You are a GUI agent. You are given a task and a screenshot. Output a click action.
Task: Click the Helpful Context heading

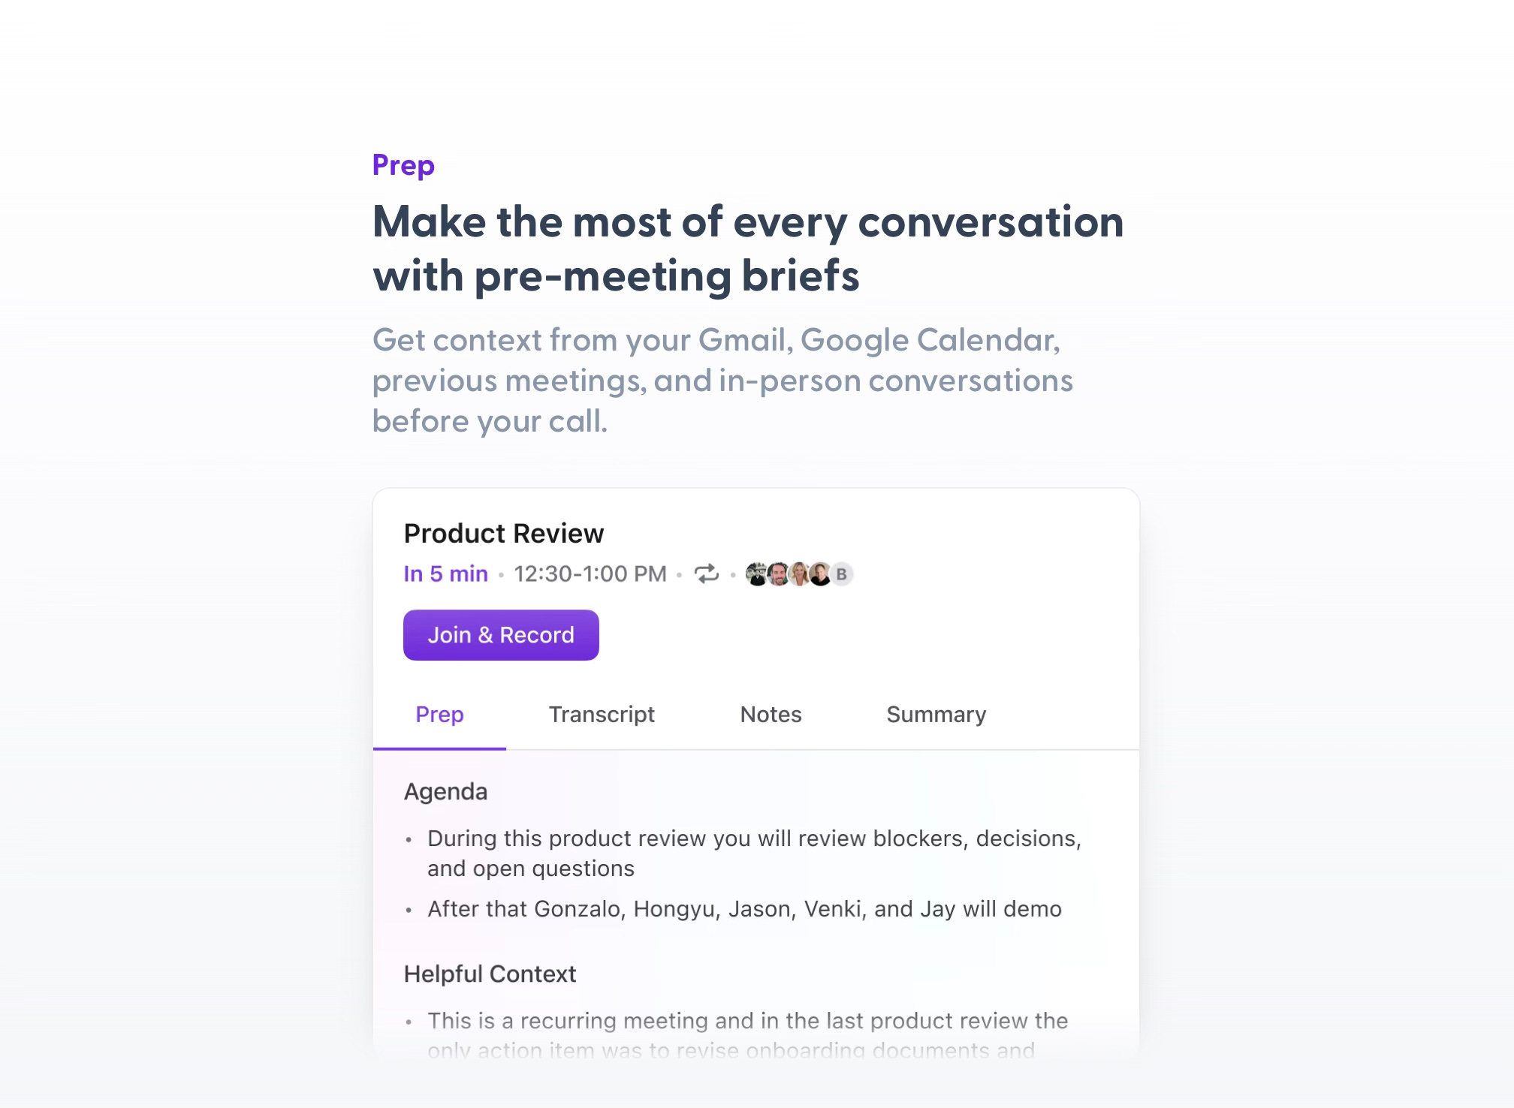pyautogui.click(x=490, y=974)
